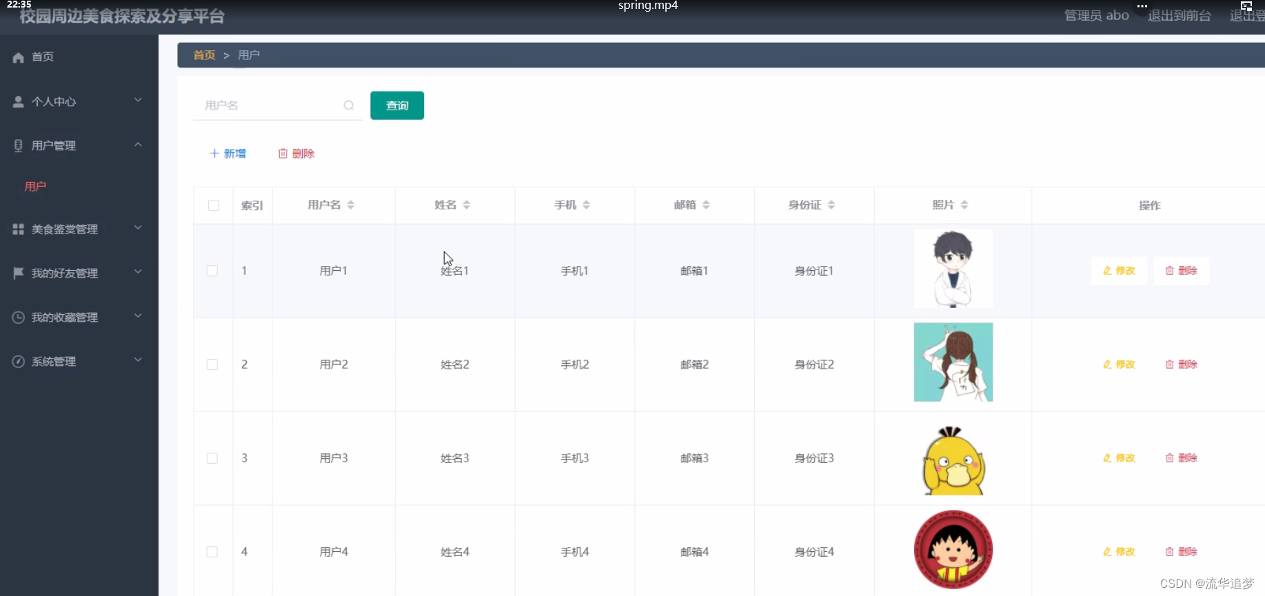Open the 首页 home icon in sidebar

[19, 57]
